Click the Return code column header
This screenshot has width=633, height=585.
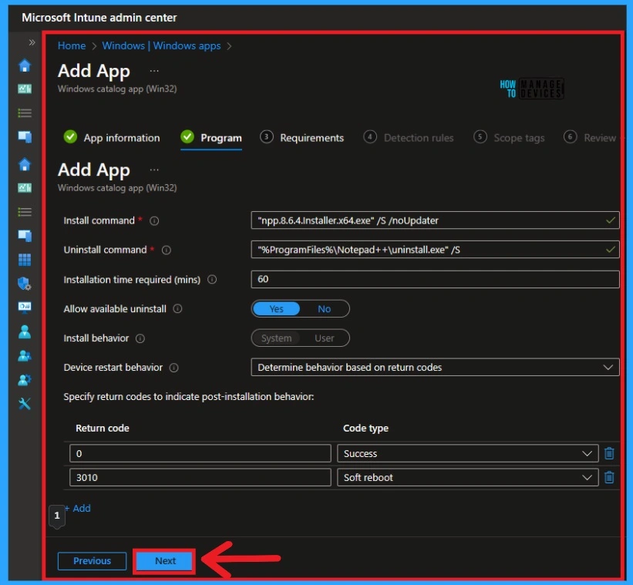pyautogui.click(x=103, y=428)
